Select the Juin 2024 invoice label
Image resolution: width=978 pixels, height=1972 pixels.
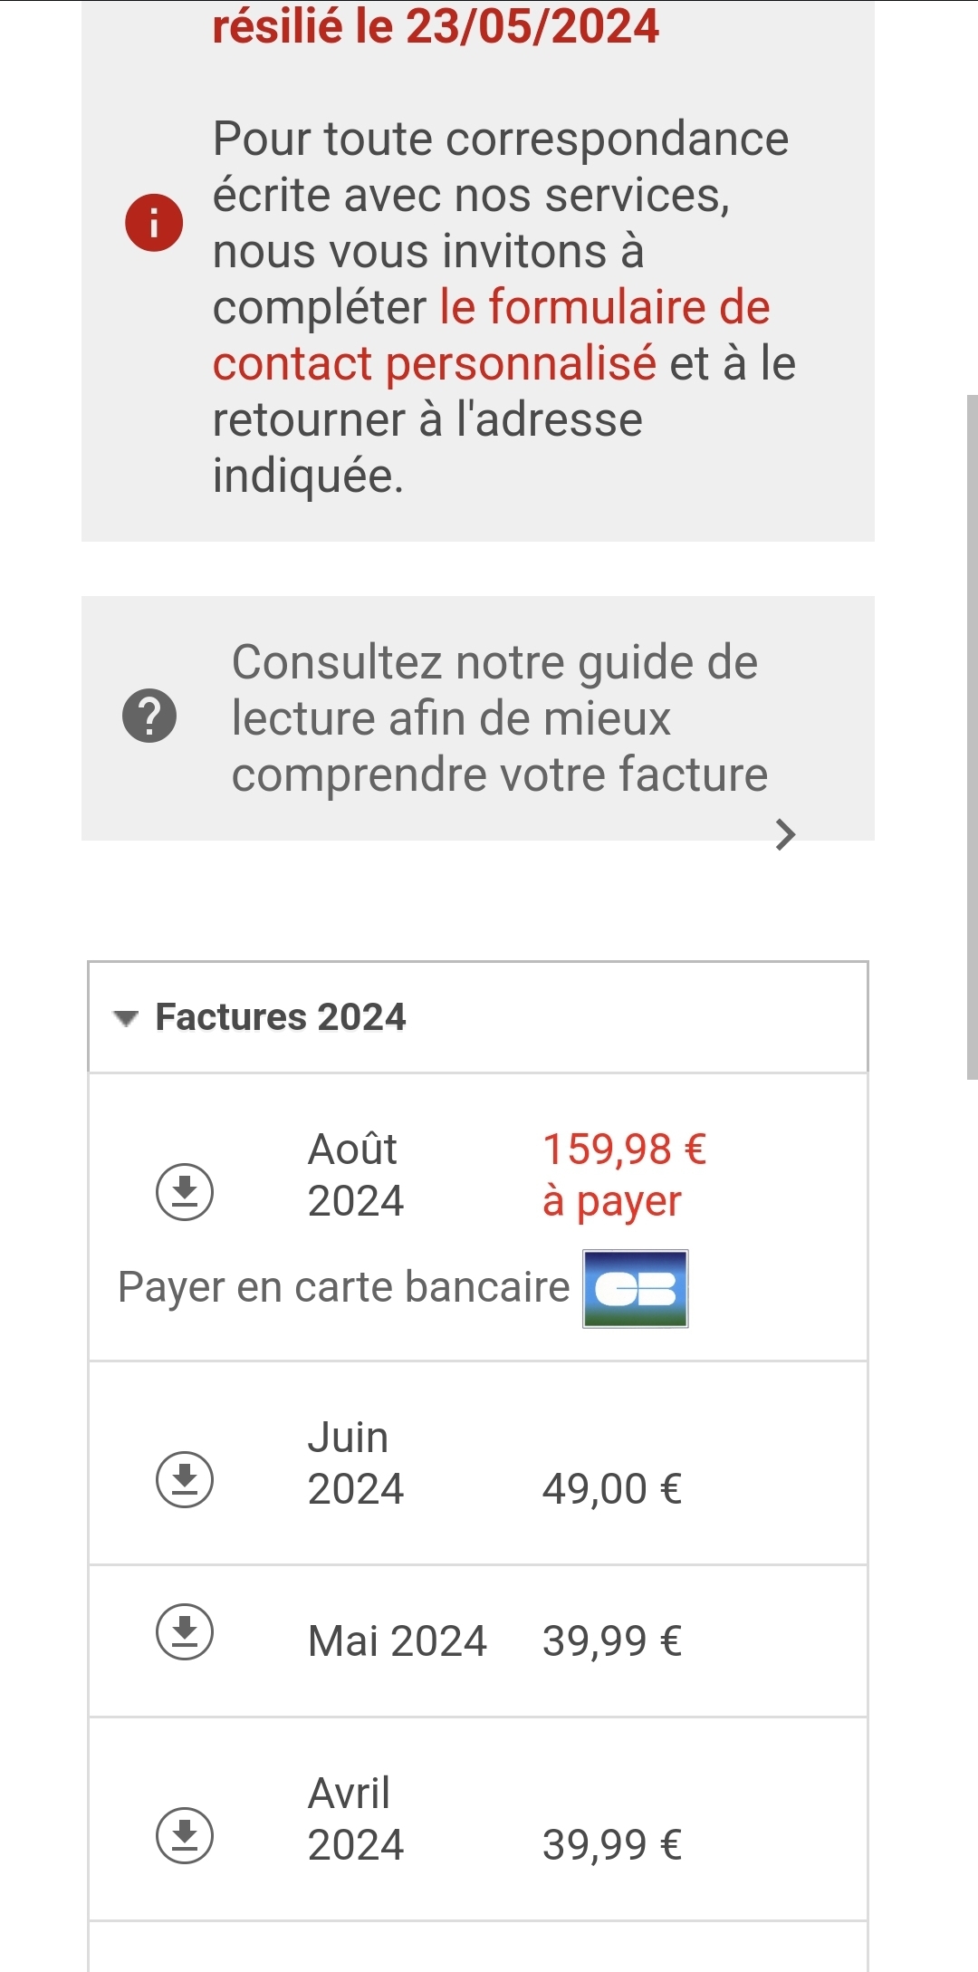(355, 1463)
